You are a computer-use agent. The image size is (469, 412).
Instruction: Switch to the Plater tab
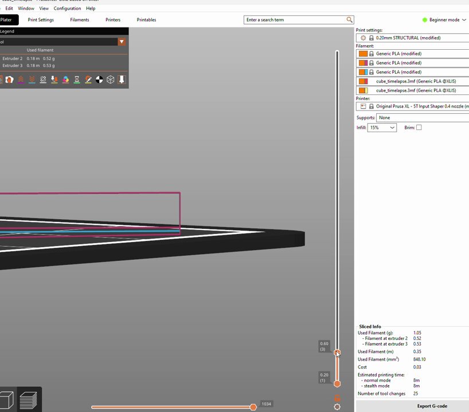9,19
